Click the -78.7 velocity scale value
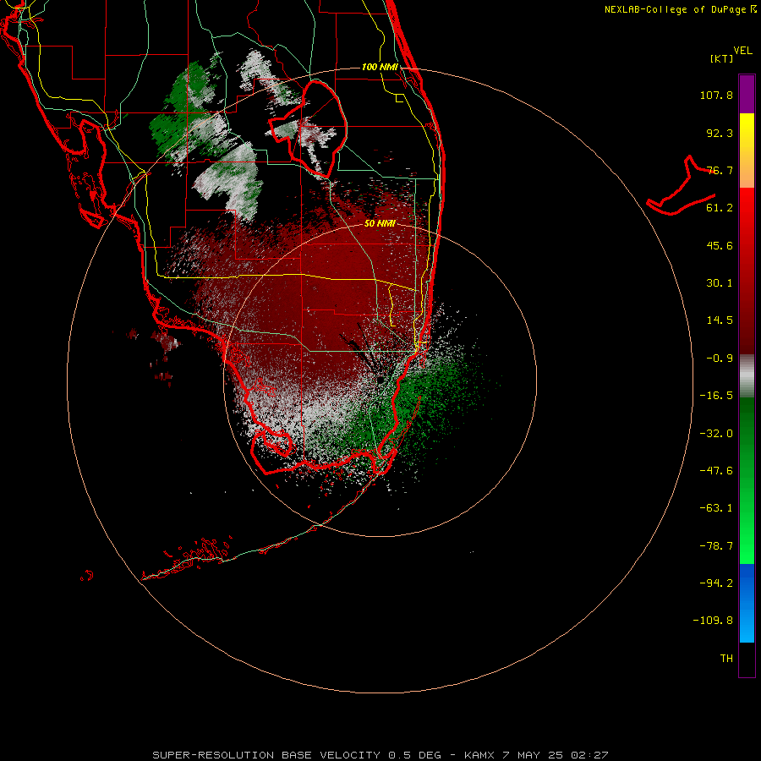 click(x=716, y=546)
